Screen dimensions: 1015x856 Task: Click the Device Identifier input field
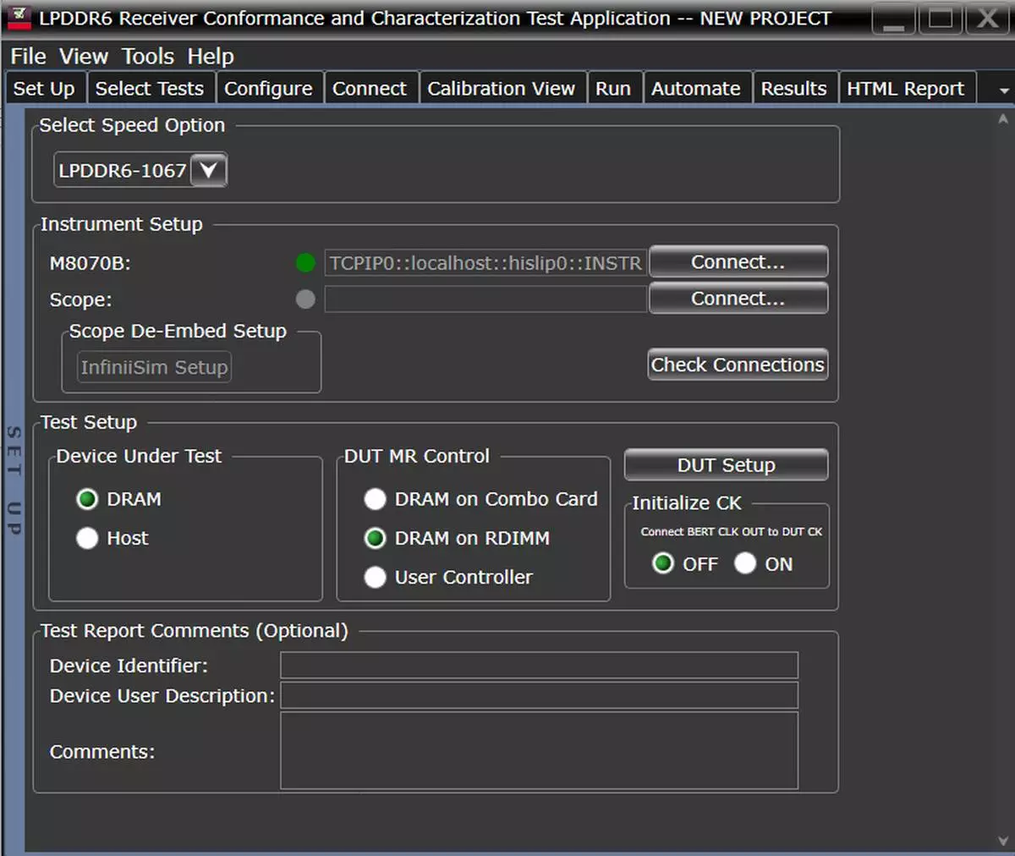coord(539,666)
